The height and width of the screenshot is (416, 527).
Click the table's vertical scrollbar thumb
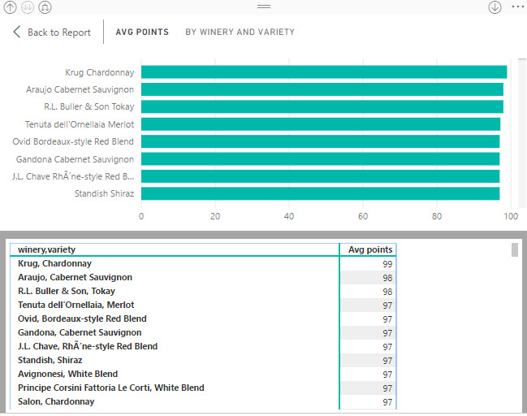[515, 250]
